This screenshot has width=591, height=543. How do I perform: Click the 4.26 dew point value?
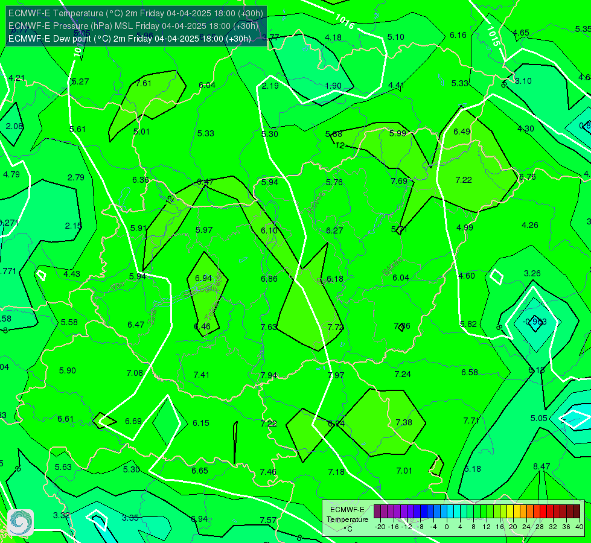(529, 225)
